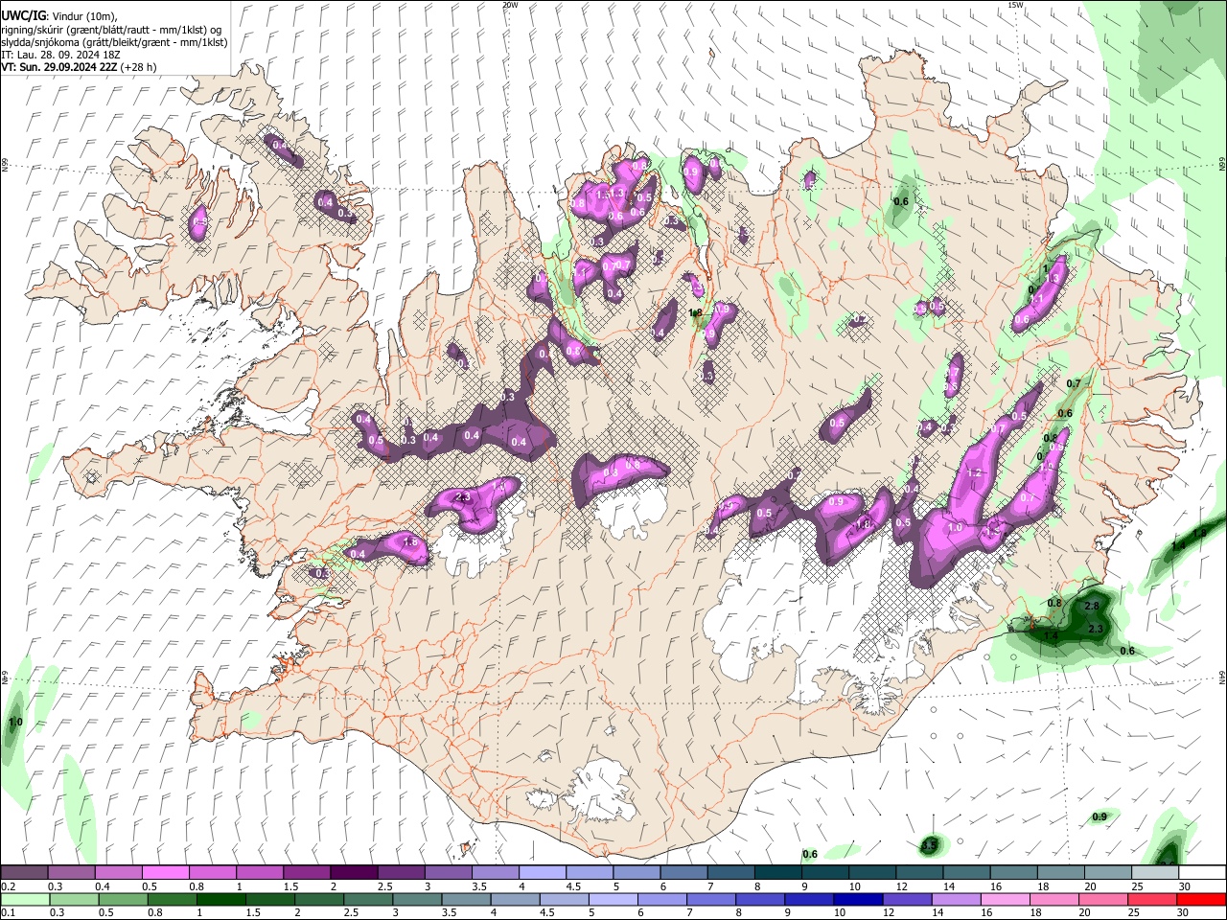Click the darkest green rain swatch labeled 1
The height and width of the screenshot is (920, 1227).
click(220, 900)
